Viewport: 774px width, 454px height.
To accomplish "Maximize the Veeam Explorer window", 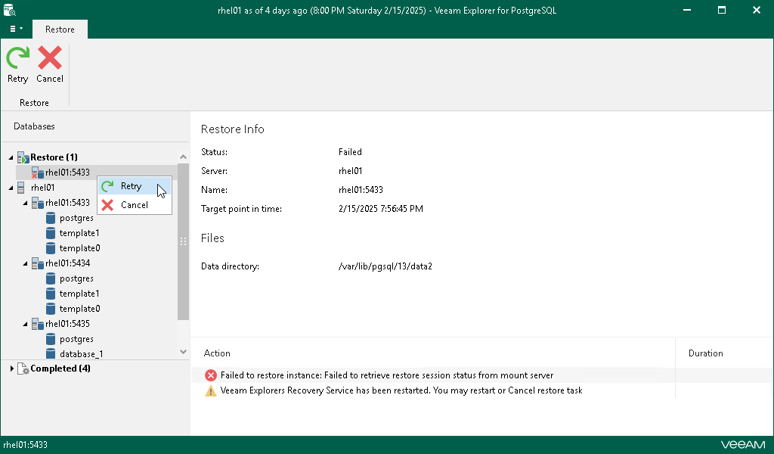I will click(x=722, y=10).
